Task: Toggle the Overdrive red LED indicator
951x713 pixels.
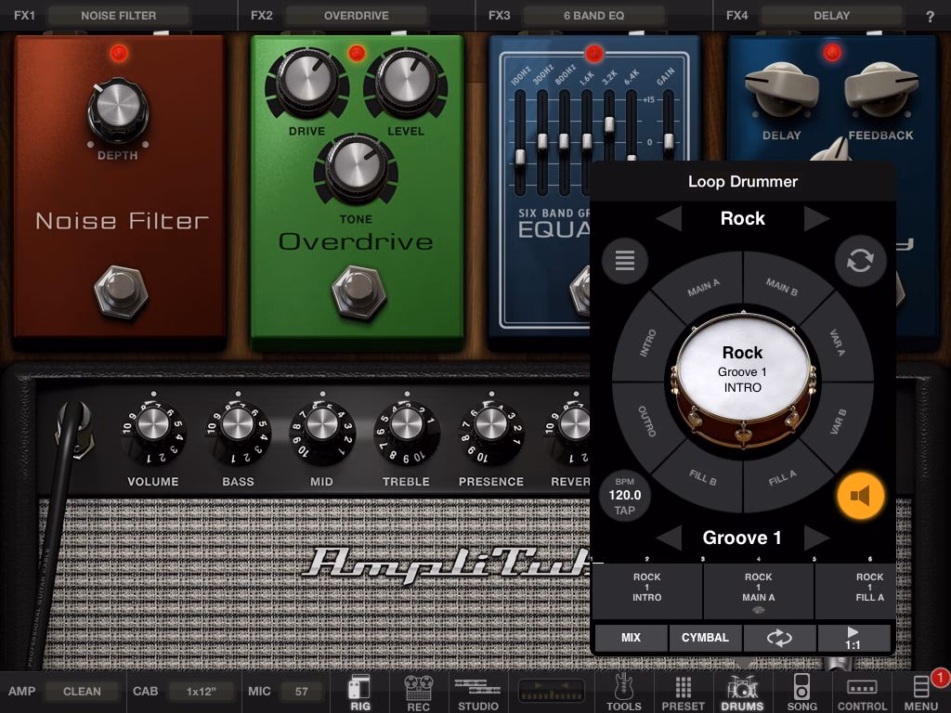Action: tap(357, 53)
